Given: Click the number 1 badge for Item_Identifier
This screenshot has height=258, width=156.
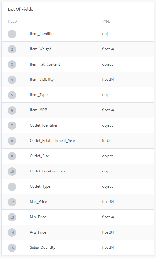Looking at the screenshot, I should [x=12, y=34].
